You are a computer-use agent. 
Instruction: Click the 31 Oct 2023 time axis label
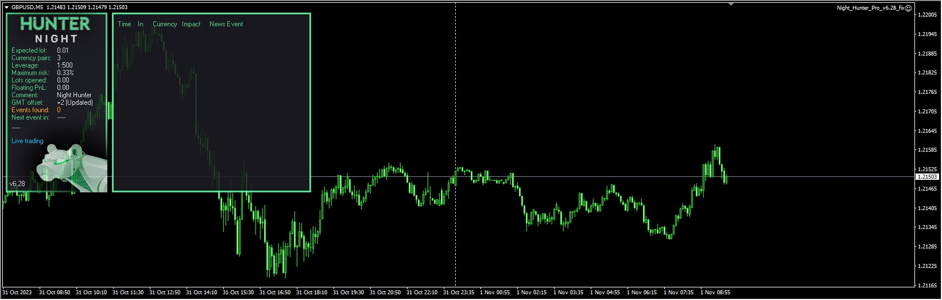point(17,293)
